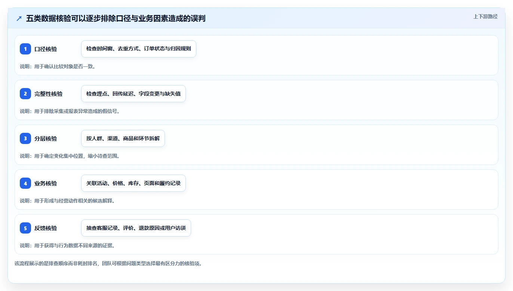513x291 pixels.
Task: Open the 按人群、渠道、商品和环节拆解 chip
Action: (x=123, y=138)
